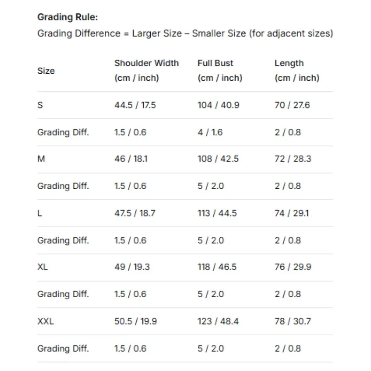371x371 pixels.
Task: Select the Shoulder Width column header
Action: click(147, 70)
